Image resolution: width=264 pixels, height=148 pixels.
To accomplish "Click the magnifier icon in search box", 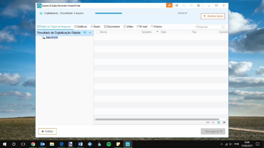I will [223, 27].
